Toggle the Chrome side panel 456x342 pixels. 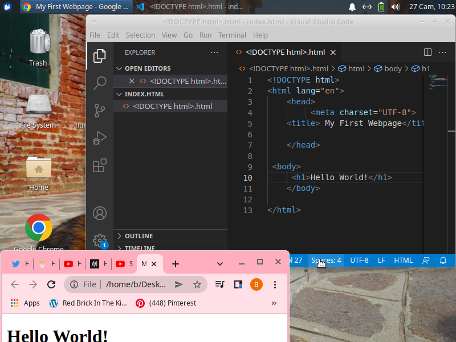(x=238, y=284)
